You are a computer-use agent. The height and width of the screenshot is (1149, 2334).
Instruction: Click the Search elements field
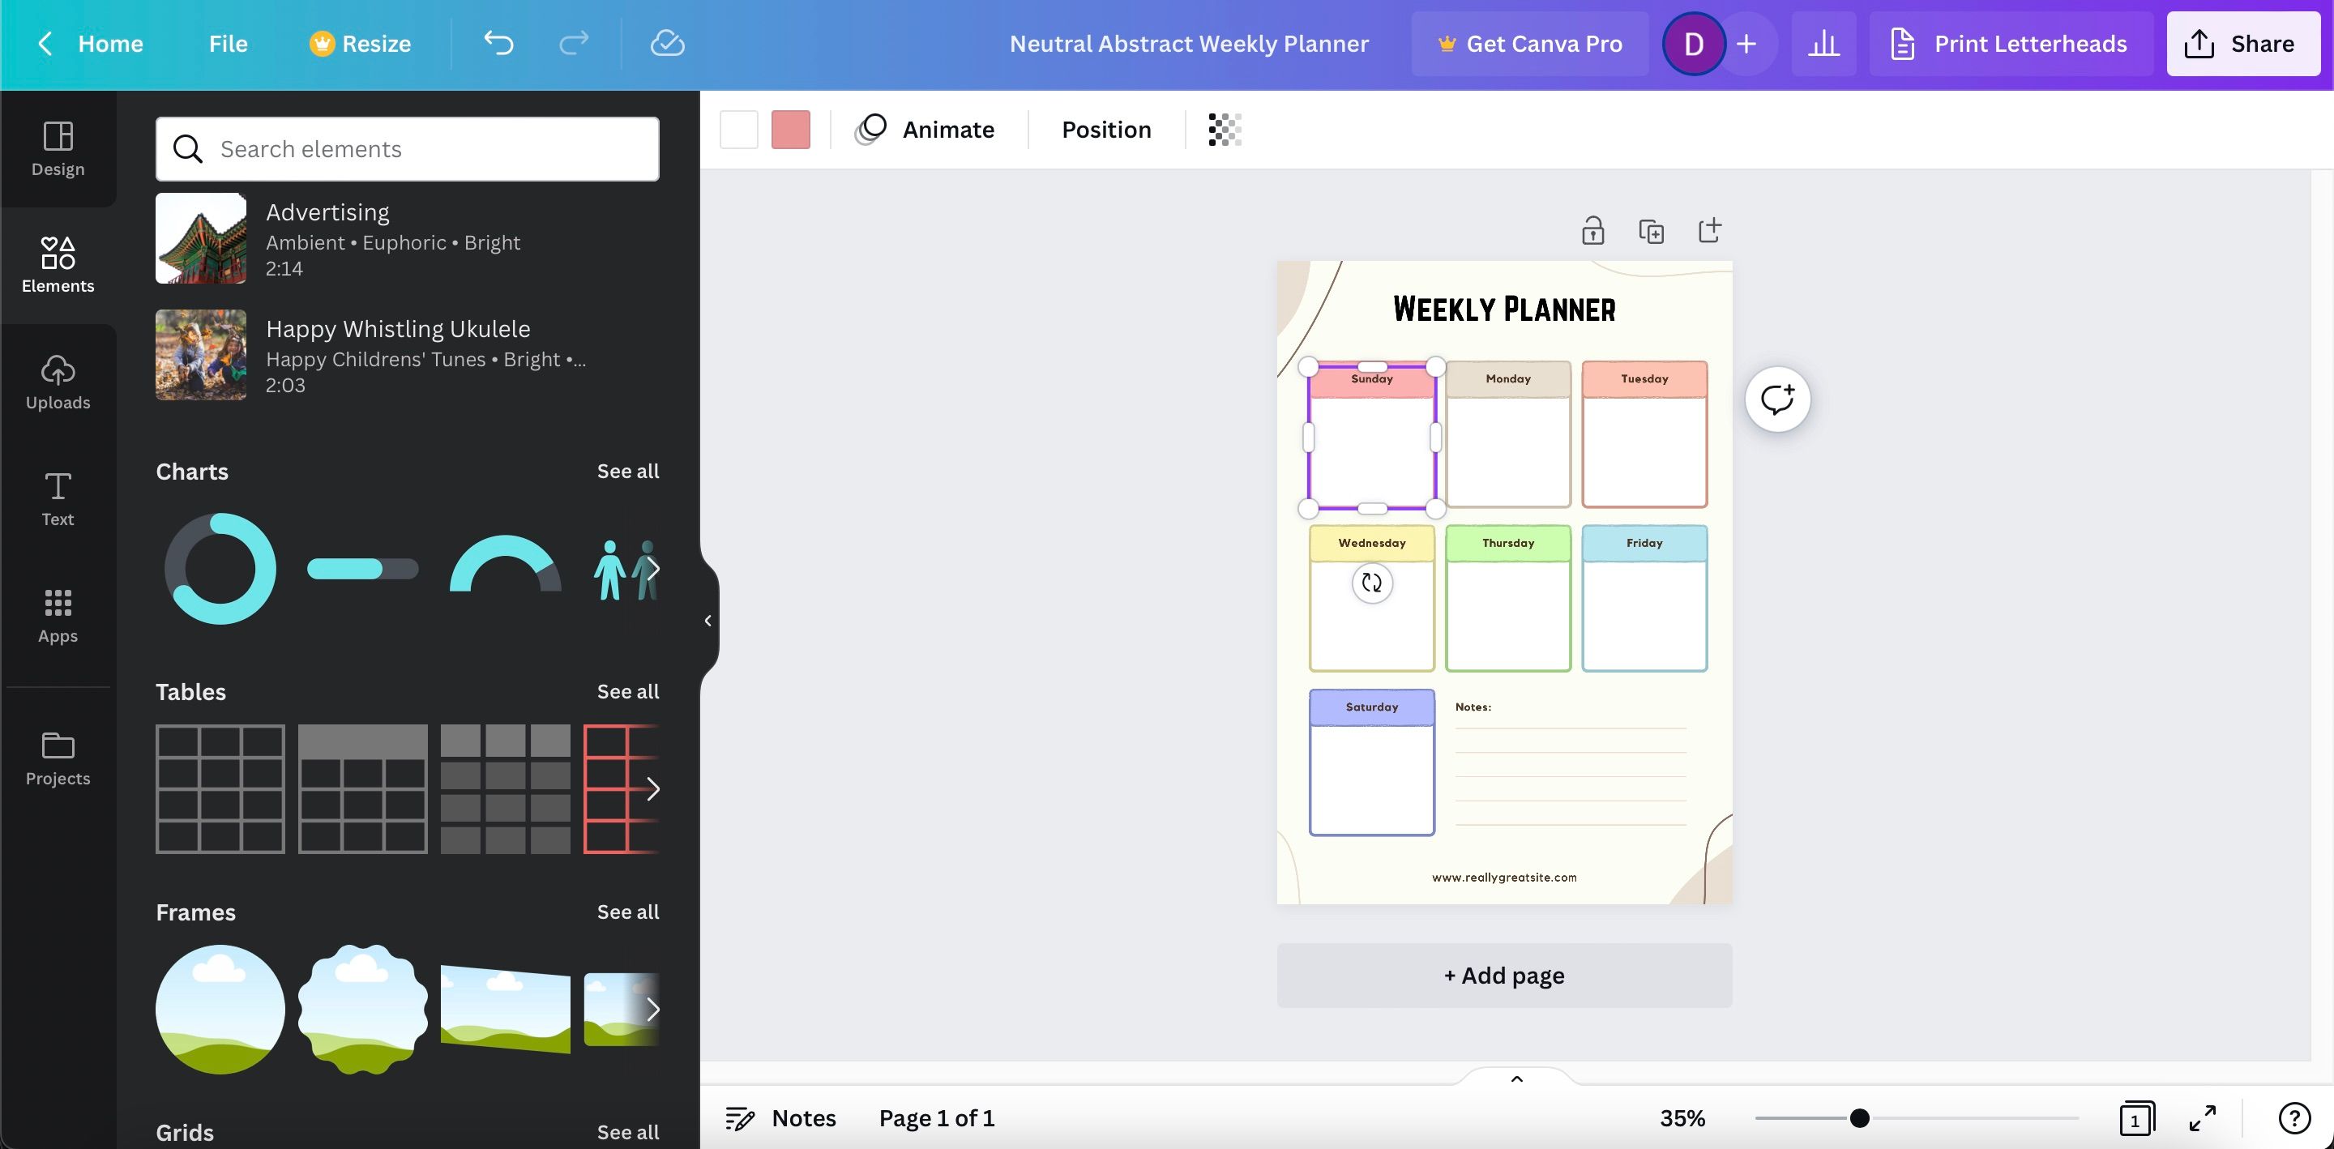point(408,148)
